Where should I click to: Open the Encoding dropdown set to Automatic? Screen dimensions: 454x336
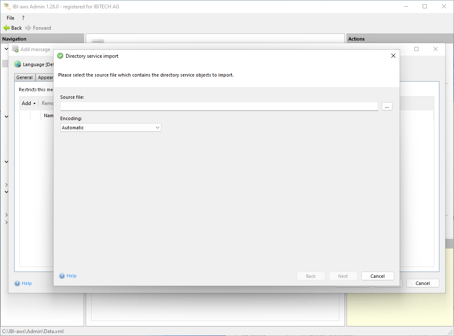pyautogui.click(x=111, y=128)
